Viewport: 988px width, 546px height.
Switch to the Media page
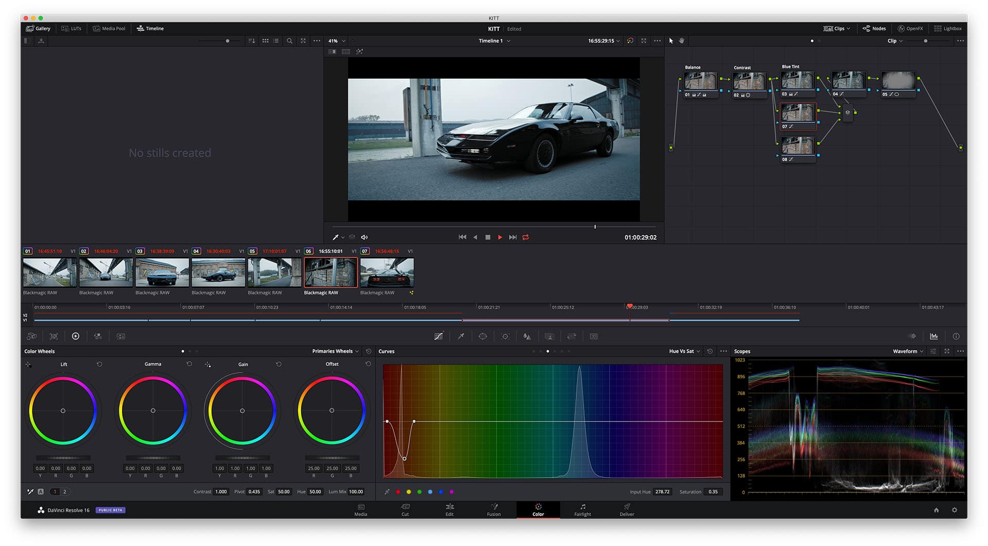point(361,509)
